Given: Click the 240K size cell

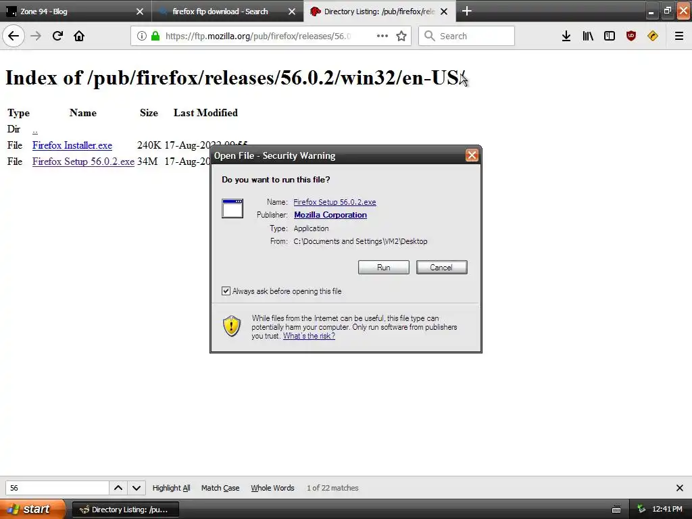Looking at the screenshot, I should pos(149,145).
